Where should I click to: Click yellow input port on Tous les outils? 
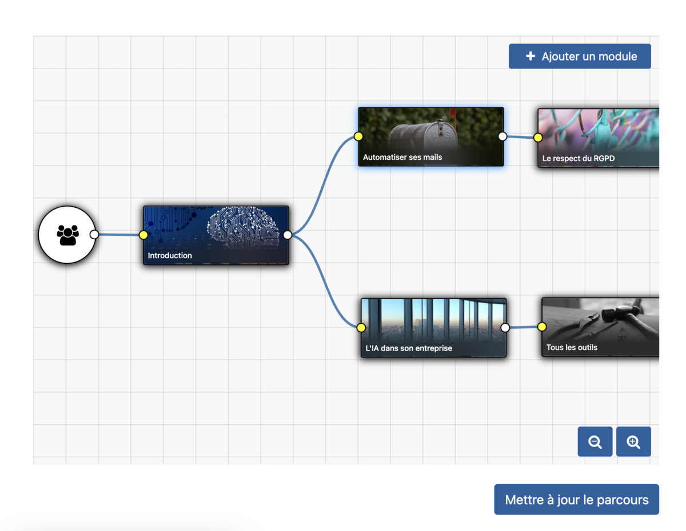(x=542, y=327)
